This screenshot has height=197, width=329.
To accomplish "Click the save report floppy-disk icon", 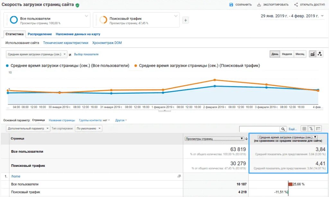I will tap(231, 4).
